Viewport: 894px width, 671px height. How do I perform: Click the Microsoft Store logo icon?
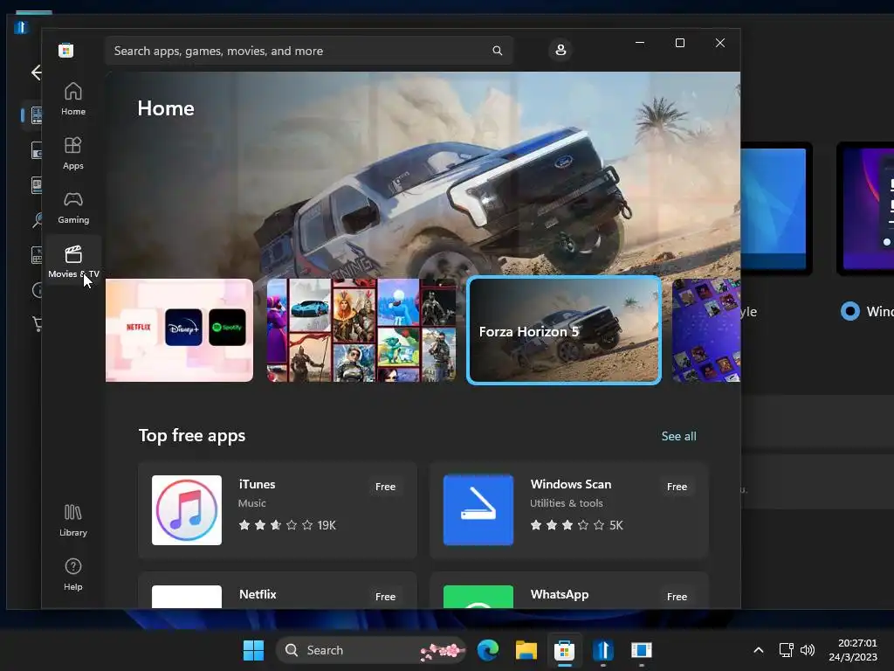[66, 50]
